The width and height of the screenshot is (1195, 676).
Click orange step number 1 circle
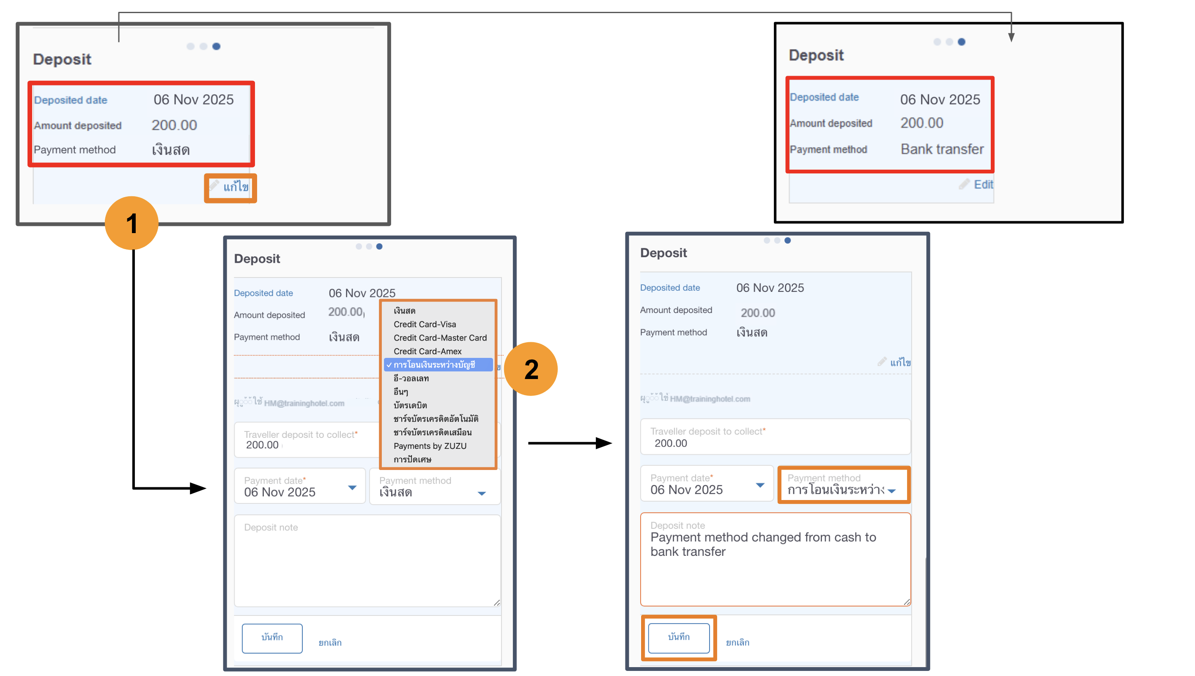pyautogui.click(x=132, y=223)
